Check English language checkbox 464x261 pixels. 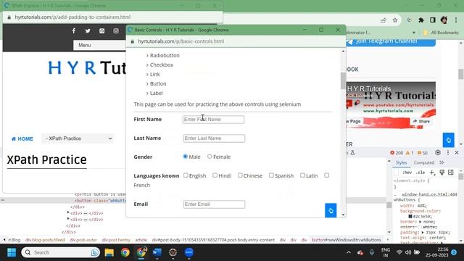[x=186, y=175]
